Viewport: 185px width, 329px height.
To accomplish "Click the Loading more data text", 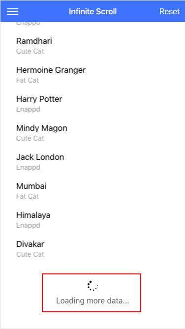I will pyautogui.click(x=92, y=300).
